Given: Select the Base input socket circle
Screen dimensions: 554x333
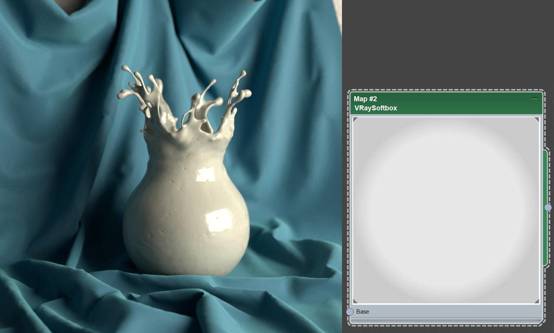Looking at the screenshot, I should (350, 312).
